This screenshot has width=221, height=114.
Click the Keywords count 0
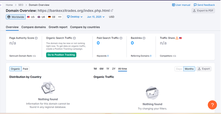(108, 56)
